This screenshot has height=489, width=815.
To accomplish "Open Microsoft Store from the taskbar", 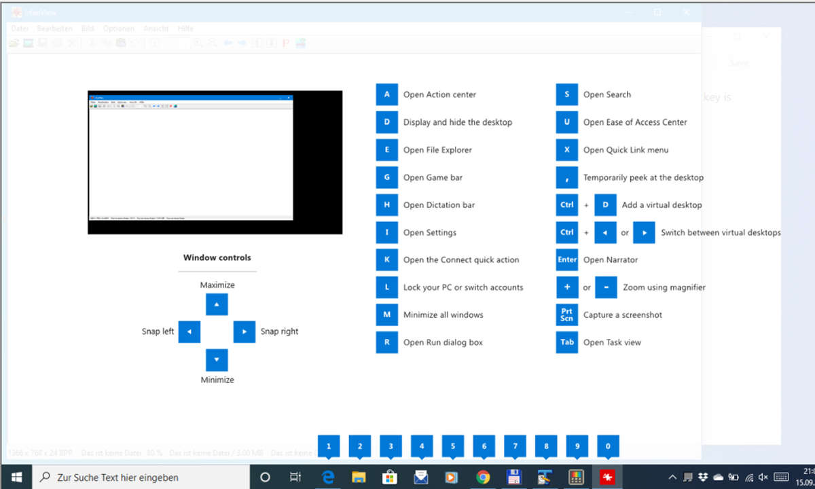I will 391,477.
